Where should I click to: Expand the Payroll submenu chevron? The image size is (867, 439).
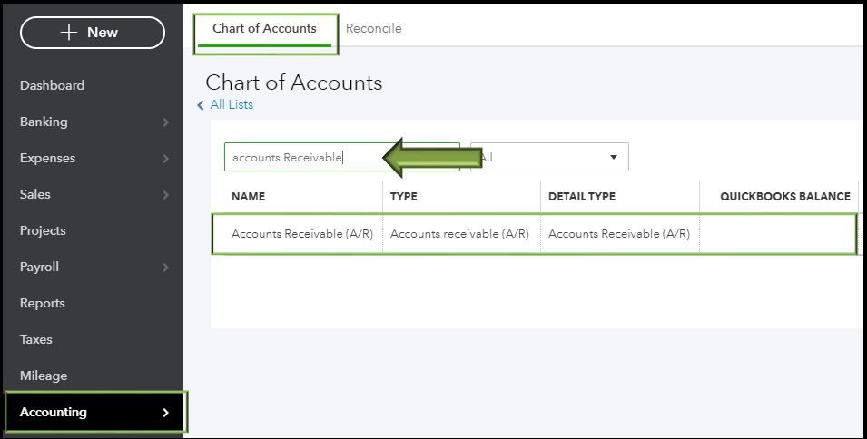coord(165,267)
